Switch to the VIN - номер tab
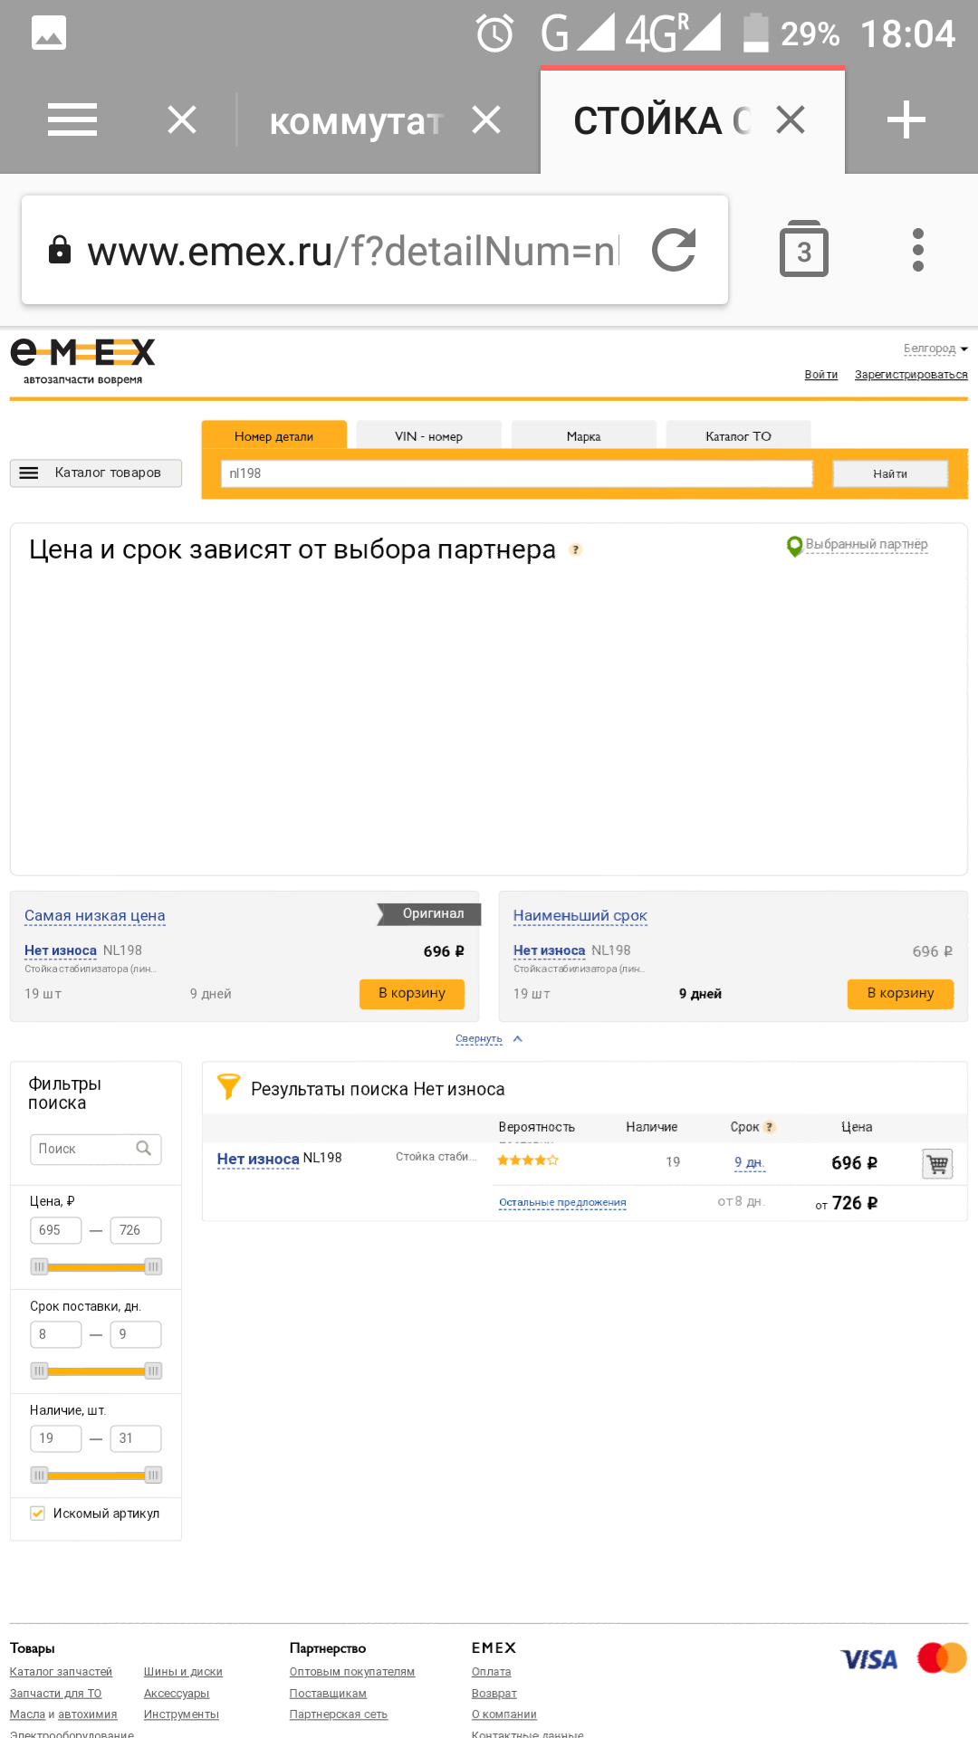 pos(428,435)
